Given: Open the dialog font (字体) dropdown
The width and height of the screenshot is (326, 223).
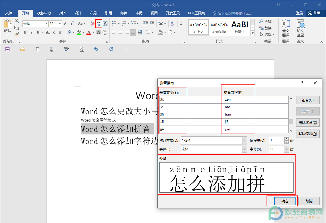Looking at the screenshot, I should coord(244,149).
